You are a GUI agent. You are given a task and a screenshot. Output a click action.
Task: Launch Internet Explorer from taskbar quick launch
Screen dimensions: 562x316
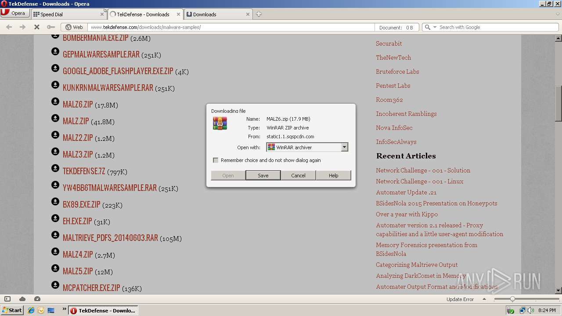coord(31,310)
